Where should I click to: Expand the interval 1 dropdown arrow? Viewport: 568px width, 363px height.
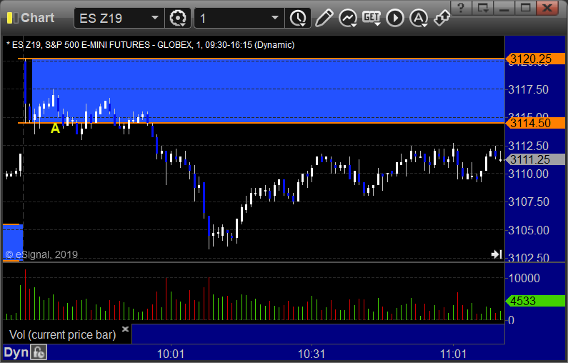(275, 18)
